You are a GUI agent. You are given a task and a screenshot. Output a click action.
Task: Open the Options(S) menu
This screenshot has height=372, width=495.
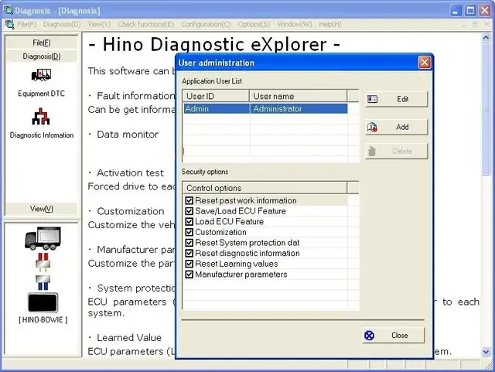pyautogui.click(x=254, y=24)
